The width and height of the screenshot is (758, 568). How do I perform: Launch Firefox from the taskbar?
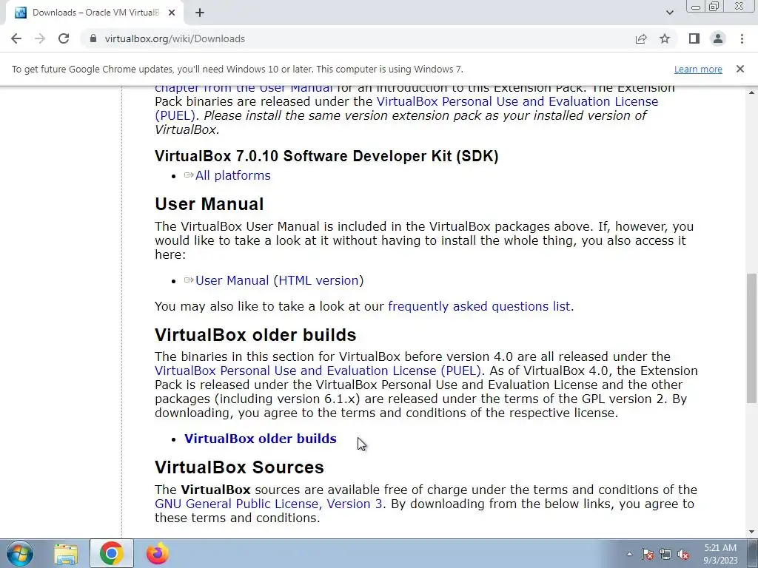(157, 554)
